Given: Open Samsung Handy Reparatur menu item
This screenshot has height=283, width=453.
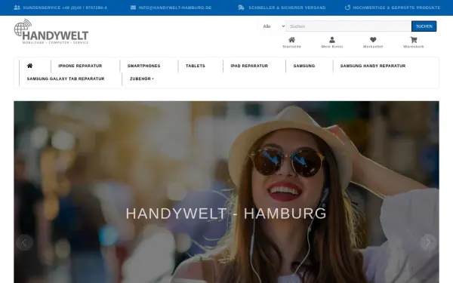Looking at the screenshot, I should click(373, 66).
